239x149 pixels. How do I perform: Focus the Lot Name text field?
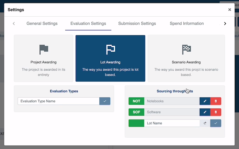172,123
